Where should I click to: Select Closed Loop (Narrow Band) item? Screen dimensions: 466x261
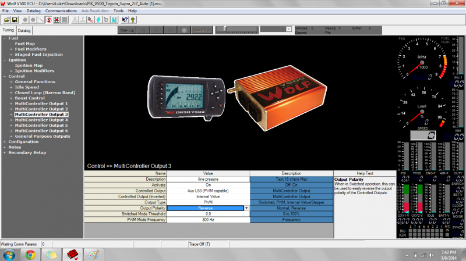coord(45,93)
